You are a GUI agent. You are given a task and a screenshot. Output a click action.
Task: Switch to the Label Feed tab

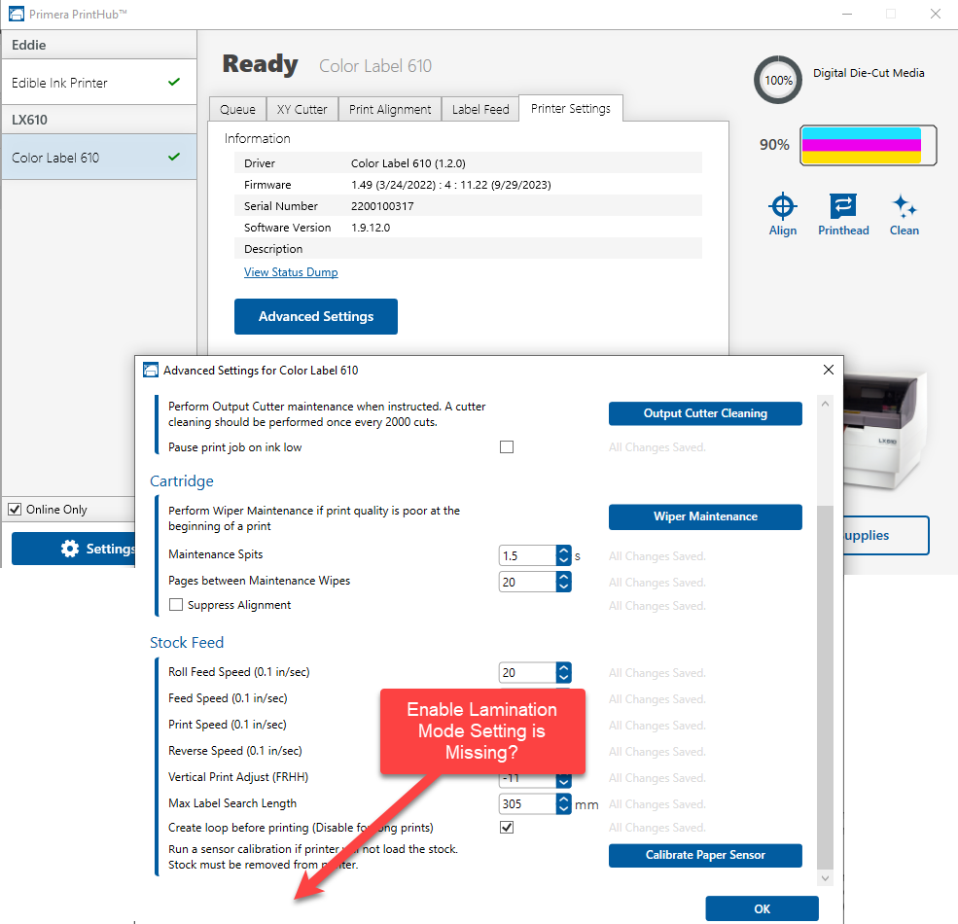pyautogui.click(x=480, y=109)
